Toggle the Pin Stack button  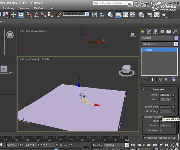145,79
